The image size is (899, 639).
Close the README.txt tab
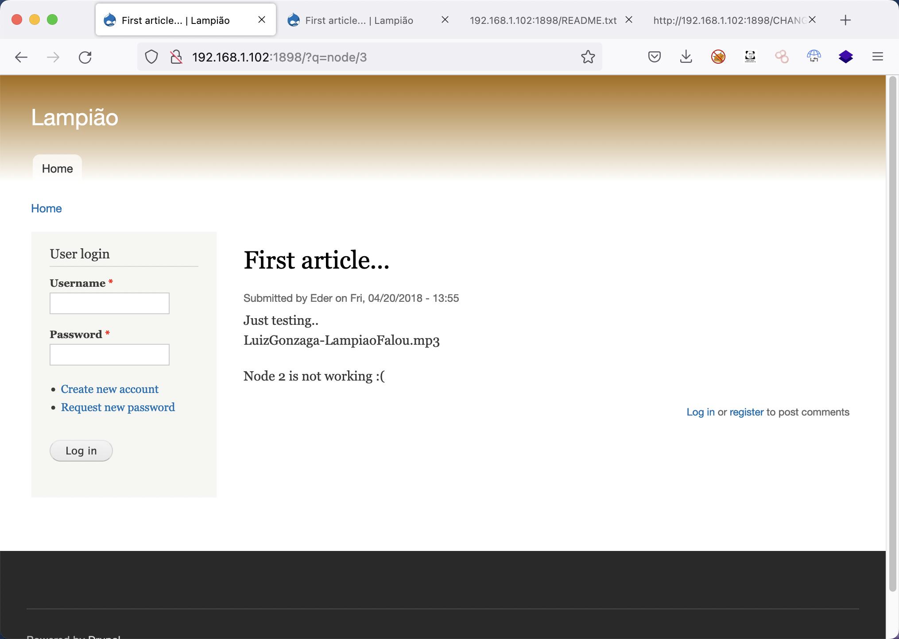click(628, 20)
